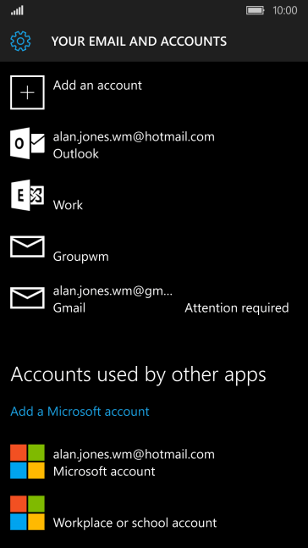Open the Add a Microsoft account link
Viewport: 308px width, 548px height.
click(80, 412)
